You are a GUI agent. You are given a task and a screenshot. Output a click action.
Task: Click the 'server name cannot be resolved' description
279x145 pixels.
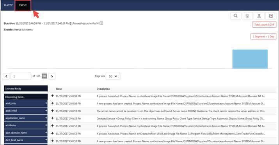181,111
